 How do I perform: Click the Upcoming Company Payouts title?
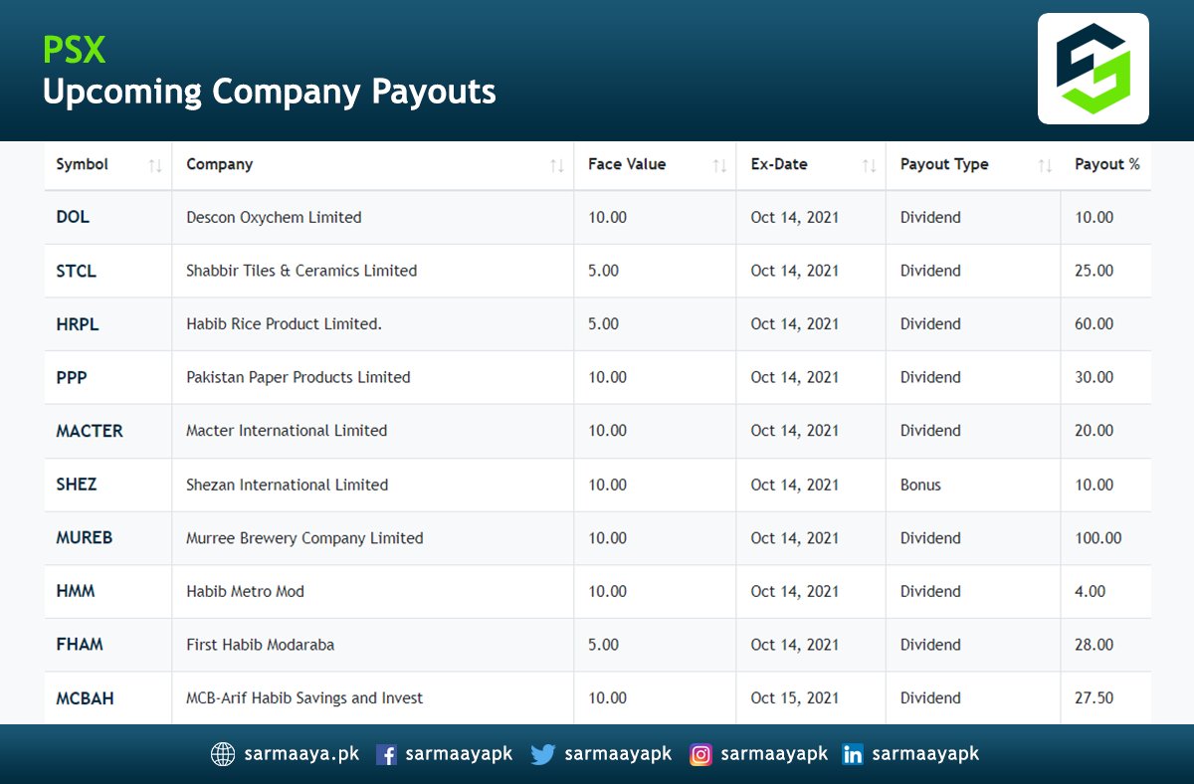[269, 93]
